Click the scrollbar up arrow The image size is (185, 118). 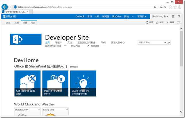point(181,29)
